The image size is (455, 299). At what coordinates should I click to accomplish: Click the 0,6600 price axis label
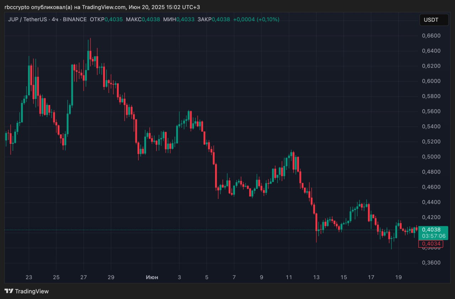click(x=431, y=36)
